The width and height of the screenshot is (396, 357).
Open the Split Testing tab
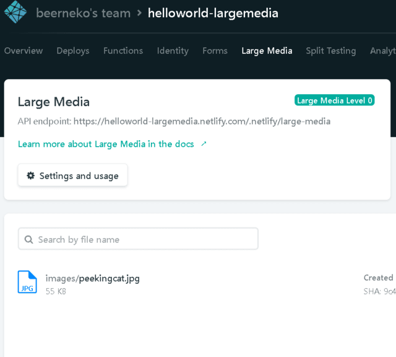click(x=330, y=51)
